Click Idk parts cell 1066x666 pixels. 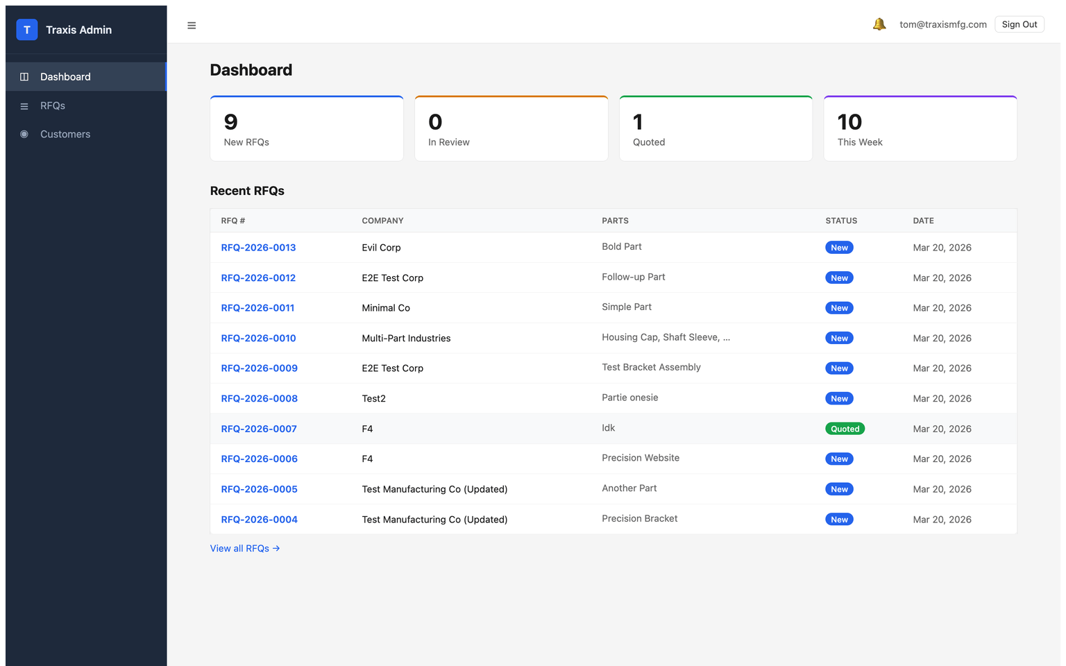(x=609, y=429)
